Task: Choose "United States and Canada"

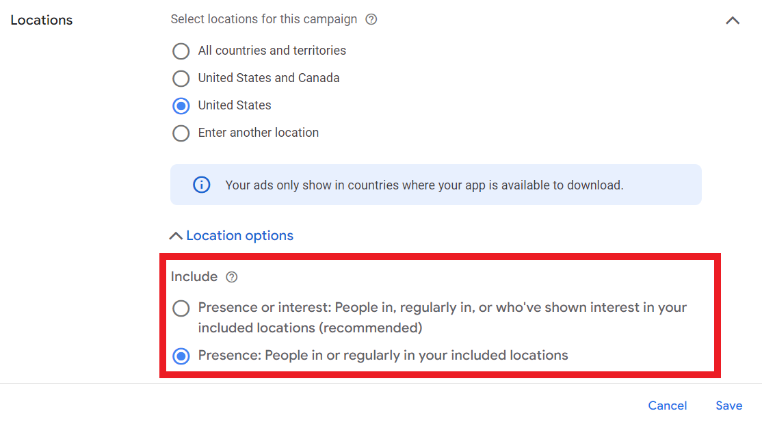Action: click(x=181, y=78)
